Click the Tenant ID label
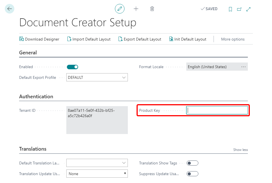 (27, 111)
